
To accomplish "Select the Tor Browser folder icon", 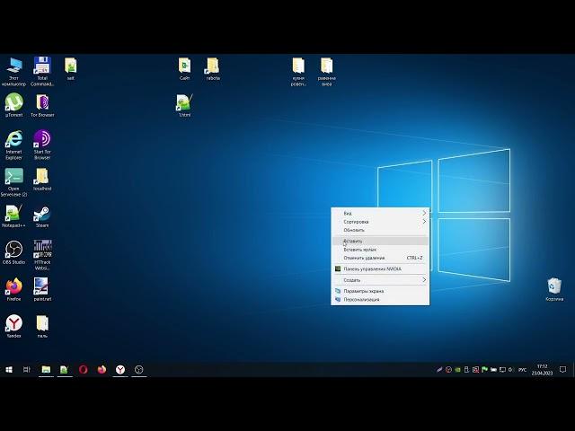I will click(x=42, y=106).
